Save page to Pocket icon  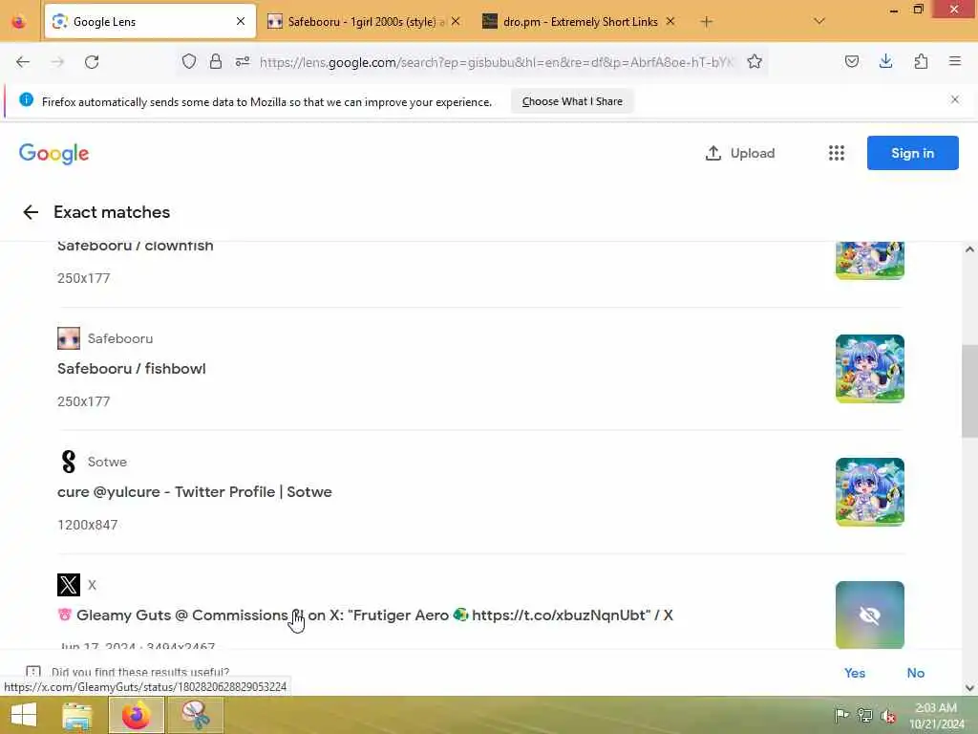click(x=851, y=61)
